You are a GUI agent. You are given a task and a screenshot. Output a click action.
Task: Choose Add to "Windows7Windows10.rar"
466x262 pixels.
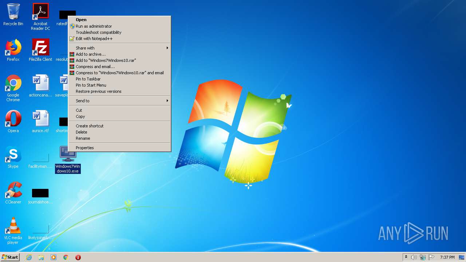pyautogui.click(x=120, y=60)
